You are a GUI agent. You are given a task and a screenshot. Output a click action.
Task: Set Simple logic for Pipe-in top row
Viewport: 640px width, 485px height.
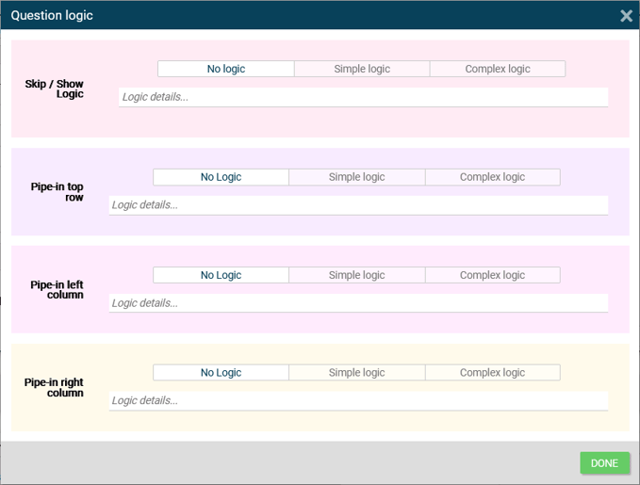tap(356, 177)
